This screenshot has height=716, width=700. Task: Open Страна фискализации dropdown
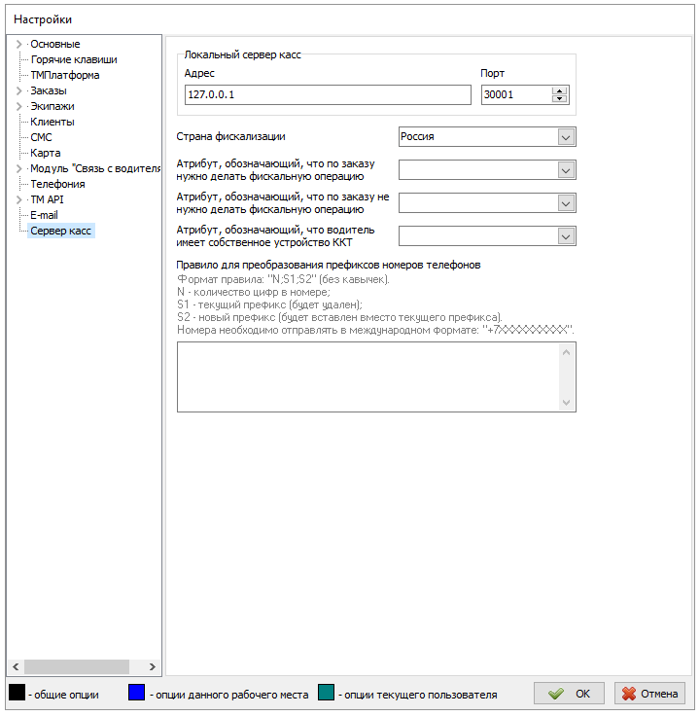[567, 137]
